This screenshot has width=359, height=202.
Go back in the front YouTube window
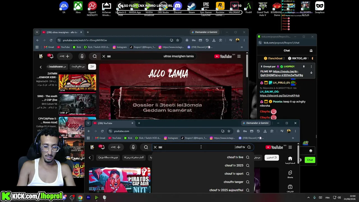pos(89,131)
